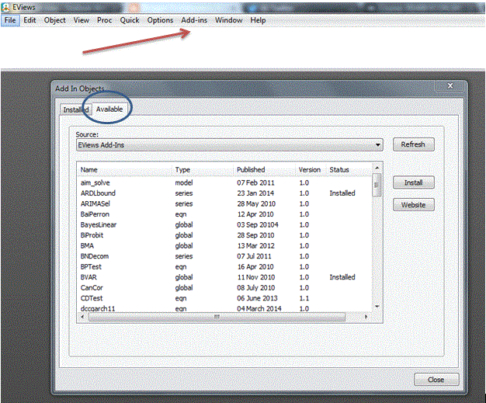Select the BNDecom add-in row
This screenshot has width=486, height=403.
[x=224, y=256]
